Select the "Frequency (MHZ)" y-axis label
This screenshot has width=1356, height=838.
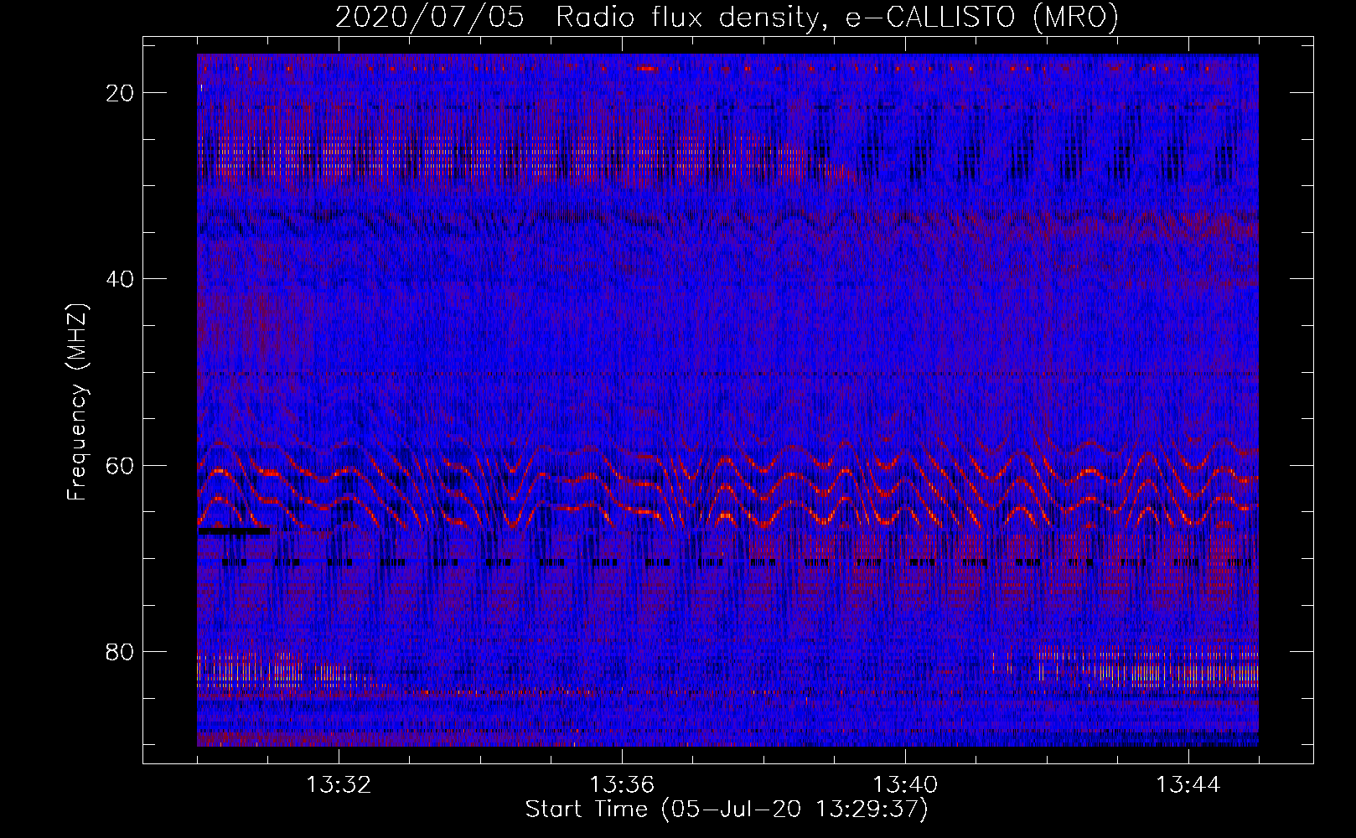coord(77,401)
